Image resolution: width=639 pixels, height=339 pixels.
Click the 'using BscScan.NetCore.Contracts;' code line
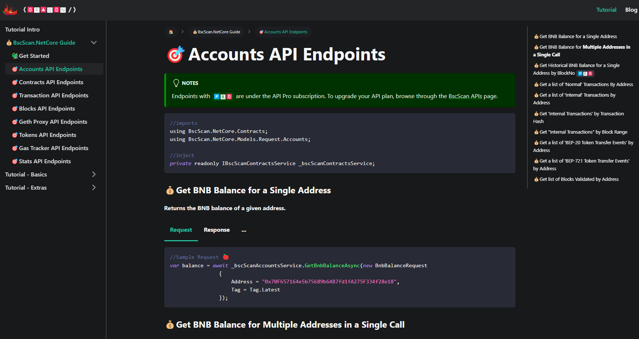pos(219,131)
